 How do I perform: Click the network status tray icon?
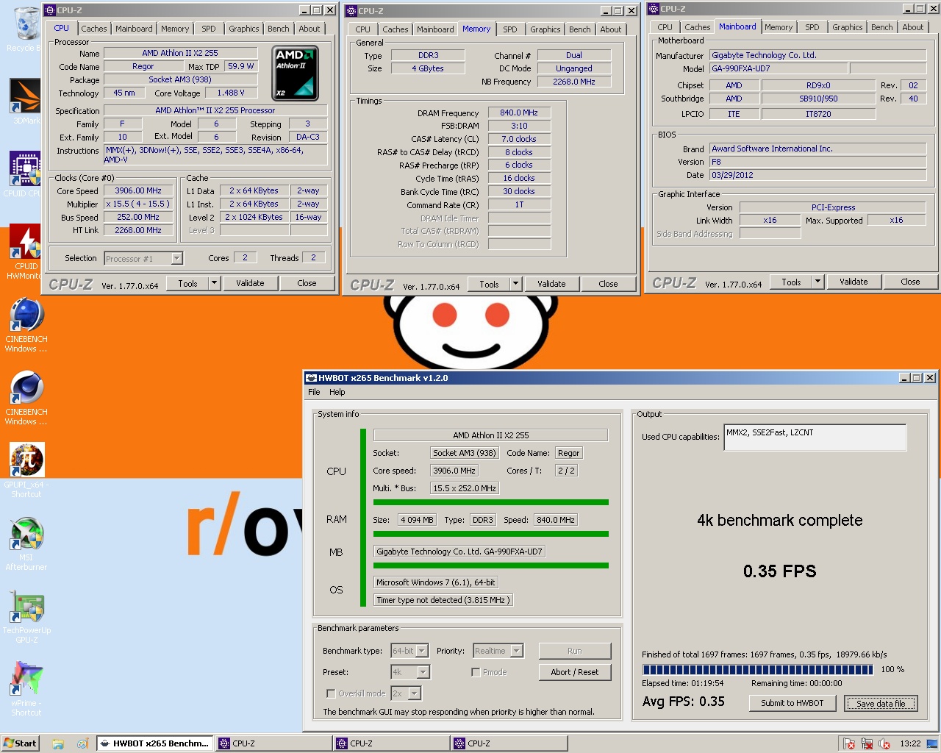click(867, 743)
